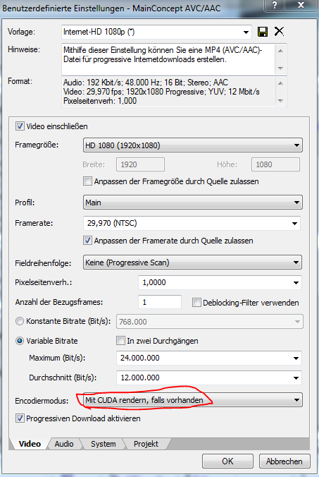Enable Anpassen der Framegröße durch Quelle zulassen
Image resolution: width=319 pixels, height=477 pixels.
pyautogui.click(x=87, y=181)
